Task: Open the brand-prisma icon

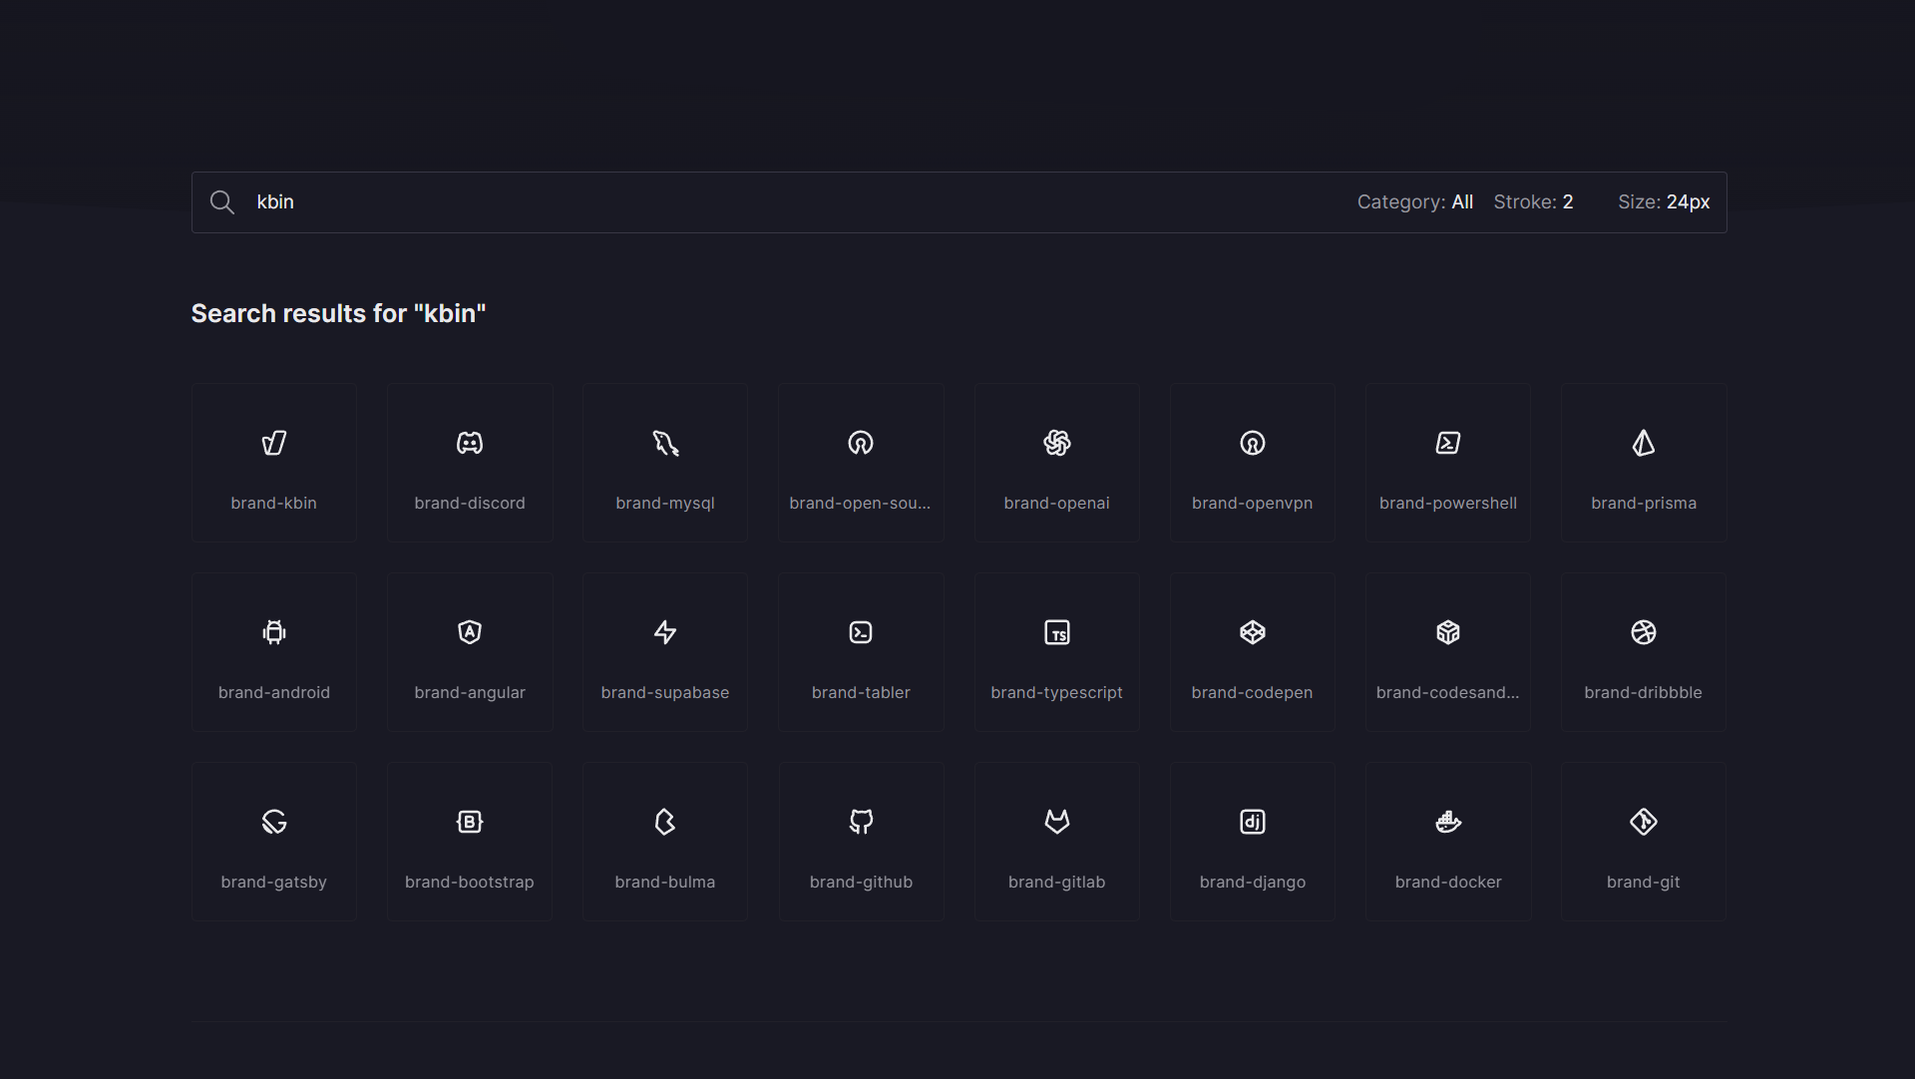Action: point(1644,443)
